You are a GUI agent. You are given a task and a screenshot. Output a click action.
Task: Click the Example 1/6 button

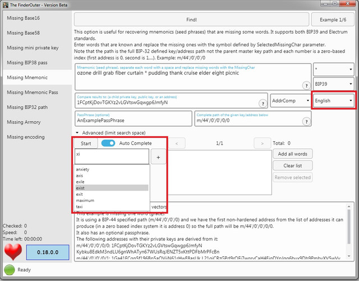333,20
